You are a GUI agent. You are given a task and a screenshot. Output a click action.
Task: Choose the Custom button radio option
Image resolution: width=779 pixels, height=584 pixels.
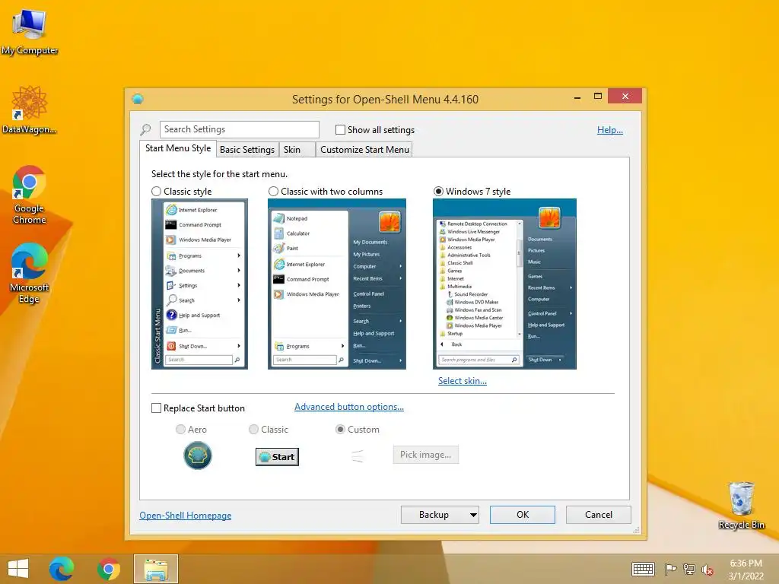340,429
